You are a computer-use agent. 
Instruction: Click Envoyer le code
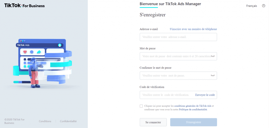(205, 95)
